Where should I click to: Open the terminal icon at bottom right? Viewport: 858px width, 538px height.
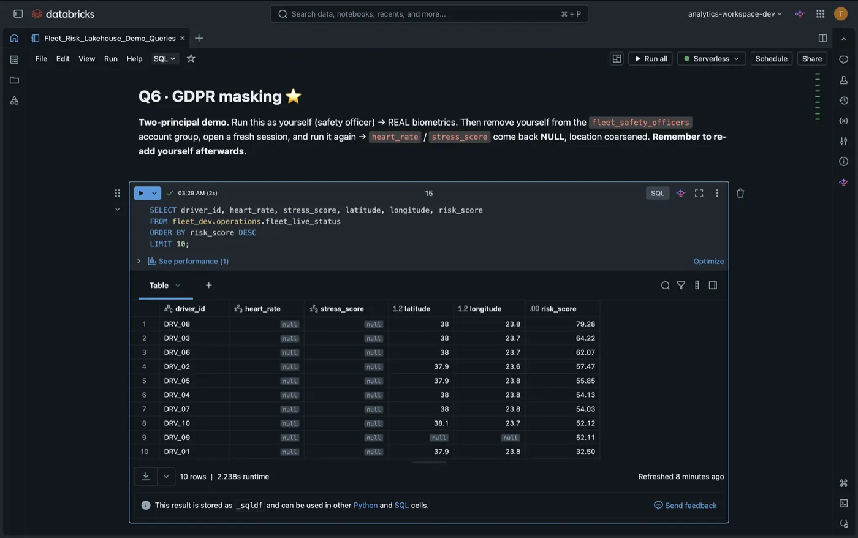843,503
